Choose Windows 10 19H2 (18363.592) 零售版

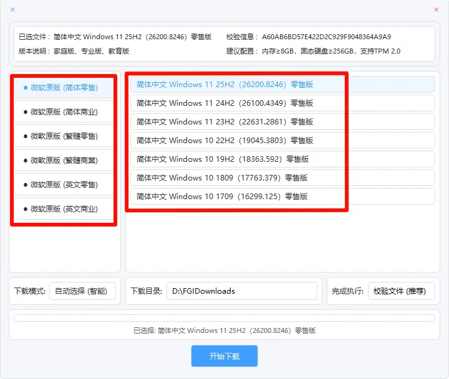coord(282,159)
